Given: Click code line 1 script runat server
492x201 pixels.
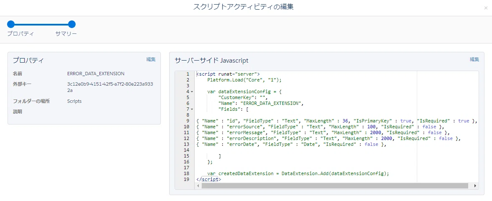Looking at the screenshot, I should click(x=228, y=74).
